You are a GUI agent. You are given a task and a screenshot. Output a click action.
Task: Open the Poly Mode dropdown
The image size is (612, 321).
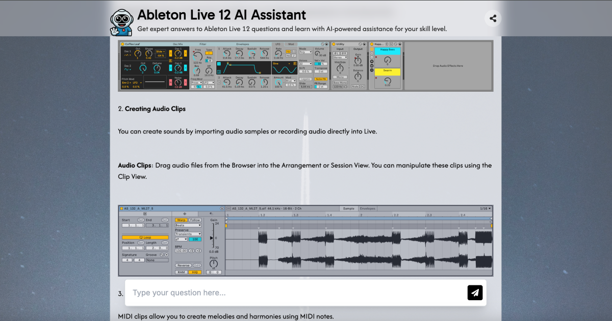click(305, 52)
